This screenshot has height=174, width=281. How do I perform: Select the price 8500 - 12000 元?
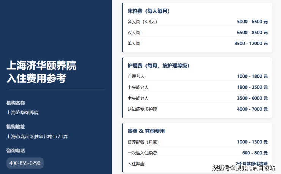[x=251, y=44]
